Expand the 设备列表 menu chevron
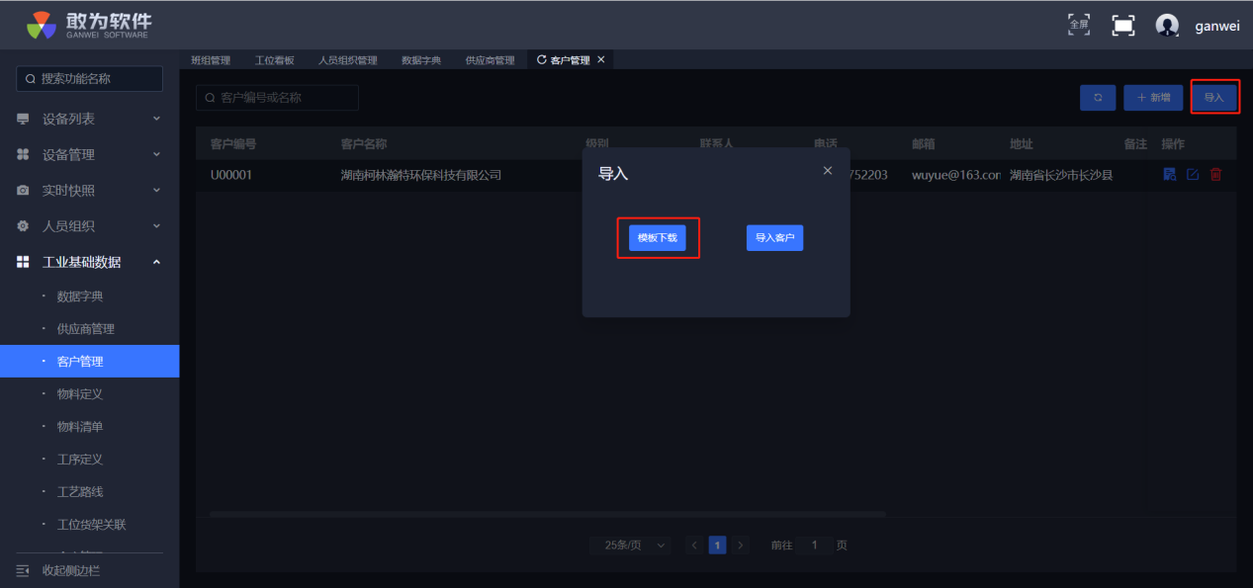The height and width of the screenshot is (588, 1253). tap(156, 119)
